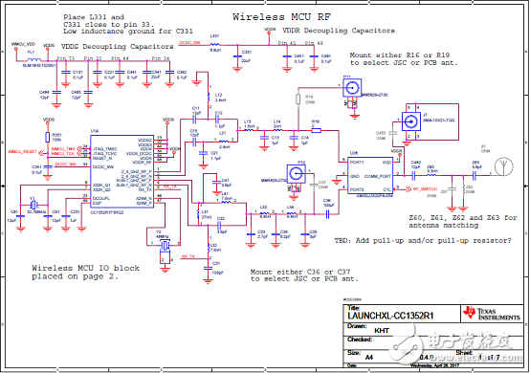Select the J7 SMA connector symbol
This screenshot has width=530, height=373.
pos(411,121)
